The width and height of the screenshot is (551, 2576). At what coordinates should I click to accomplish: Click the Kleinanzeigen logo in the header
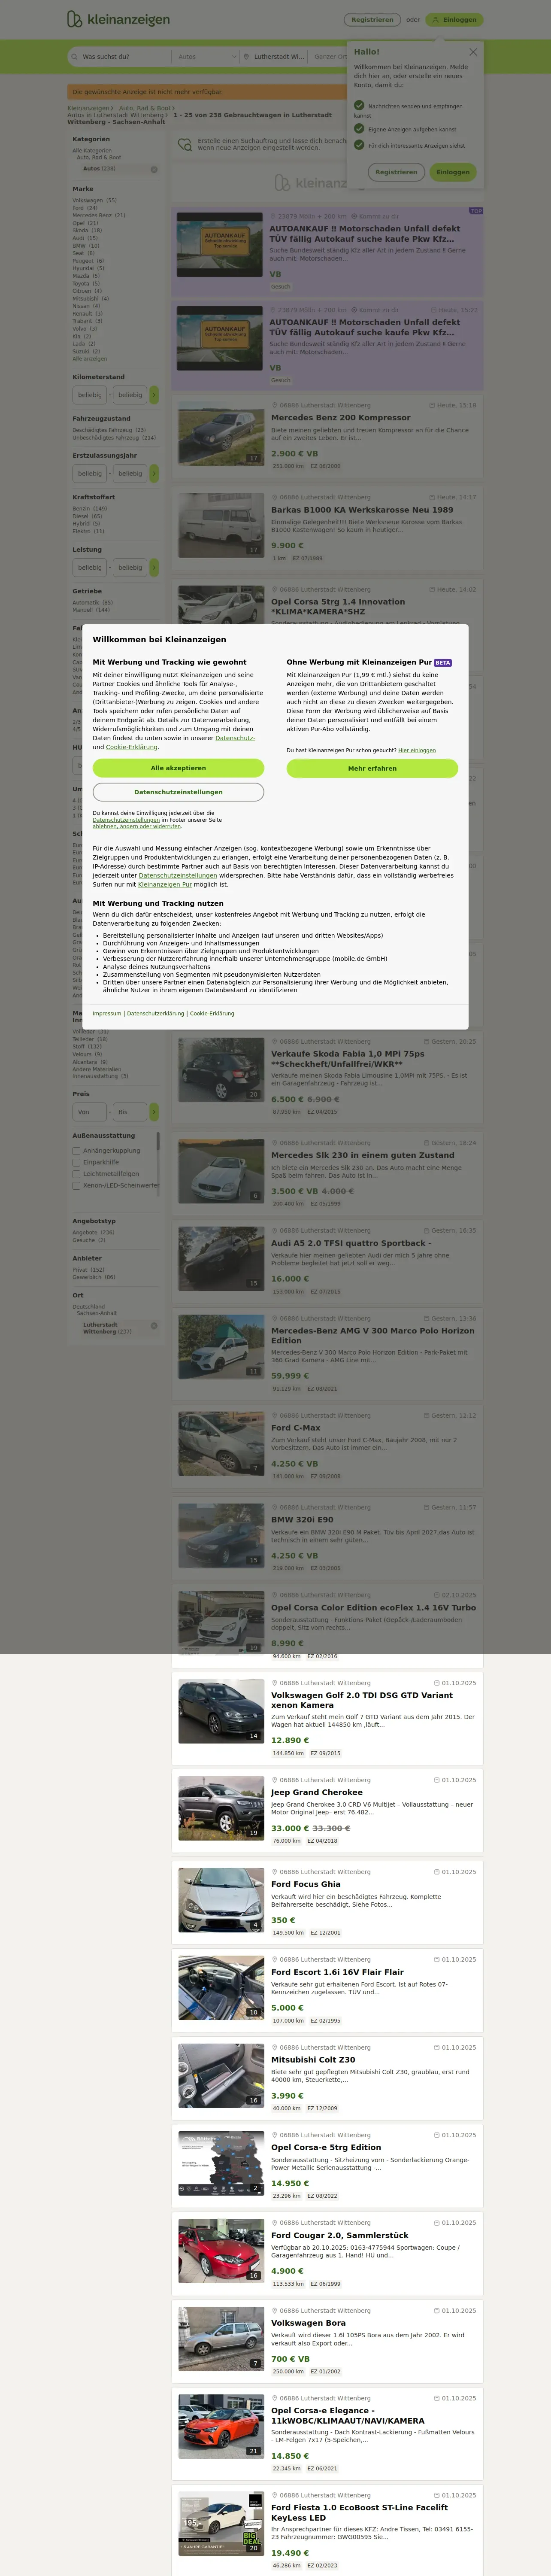tap(118, 19)
